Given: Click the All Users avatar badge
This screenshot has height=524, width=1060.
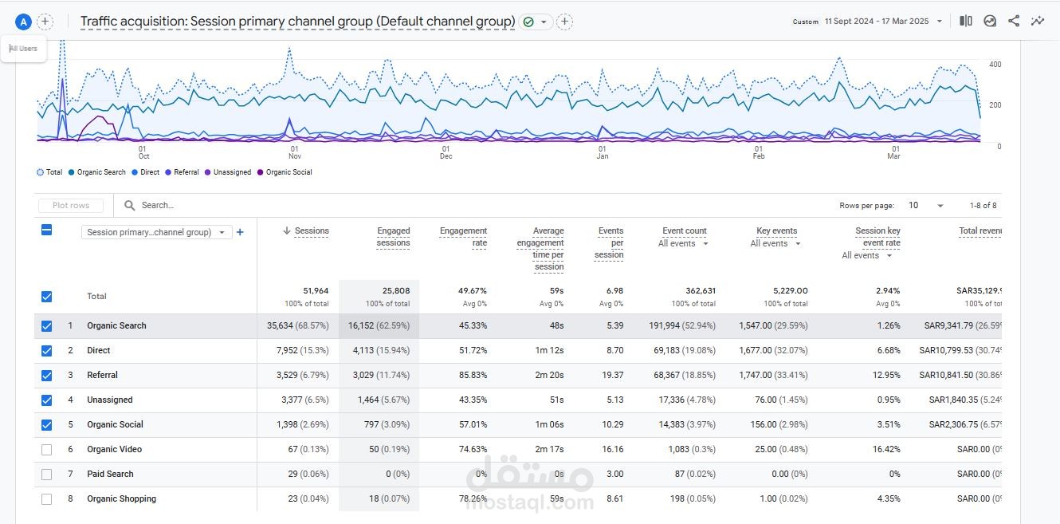Looking at the screenshot, I should 23,22.
